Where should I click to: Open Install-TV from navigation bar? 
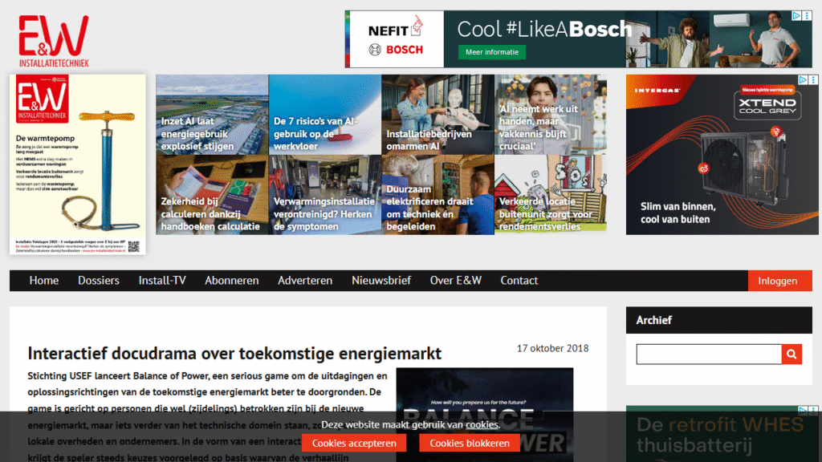(162, 281)
